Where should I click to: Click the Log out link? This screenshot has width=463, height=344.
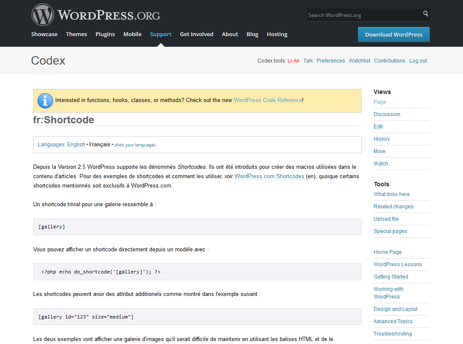coord(418,61)
